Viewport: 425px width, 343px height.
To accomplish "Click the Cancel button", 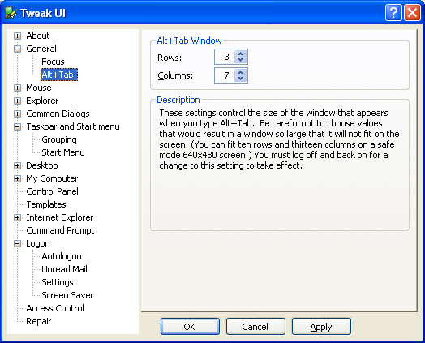I will pos(255,327).
